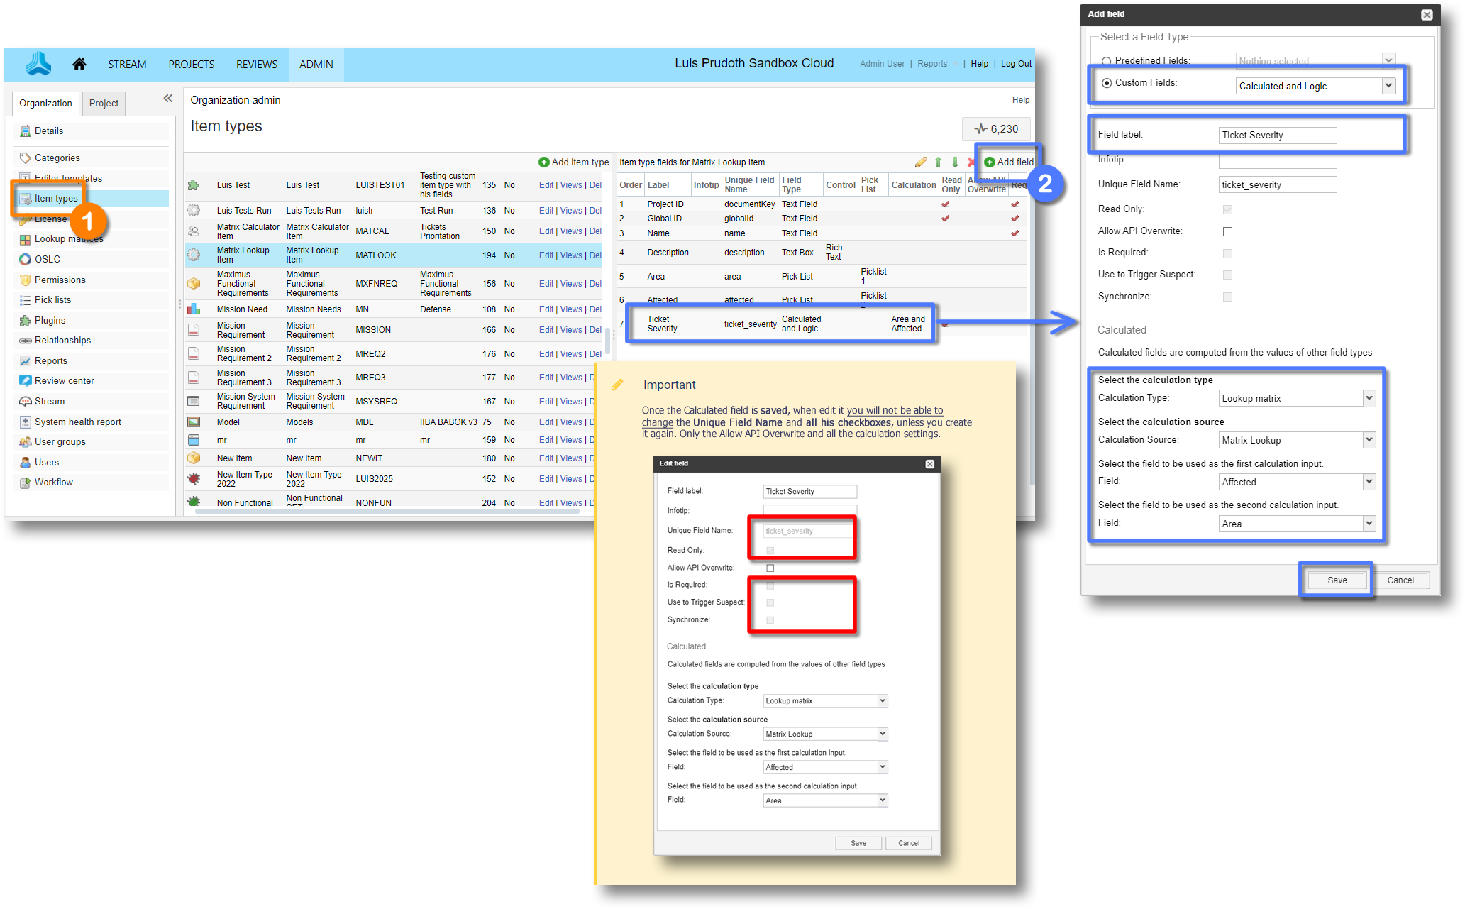Move field up with green arrow
Screen dimensions: 1465x909
tap(938, 162)
